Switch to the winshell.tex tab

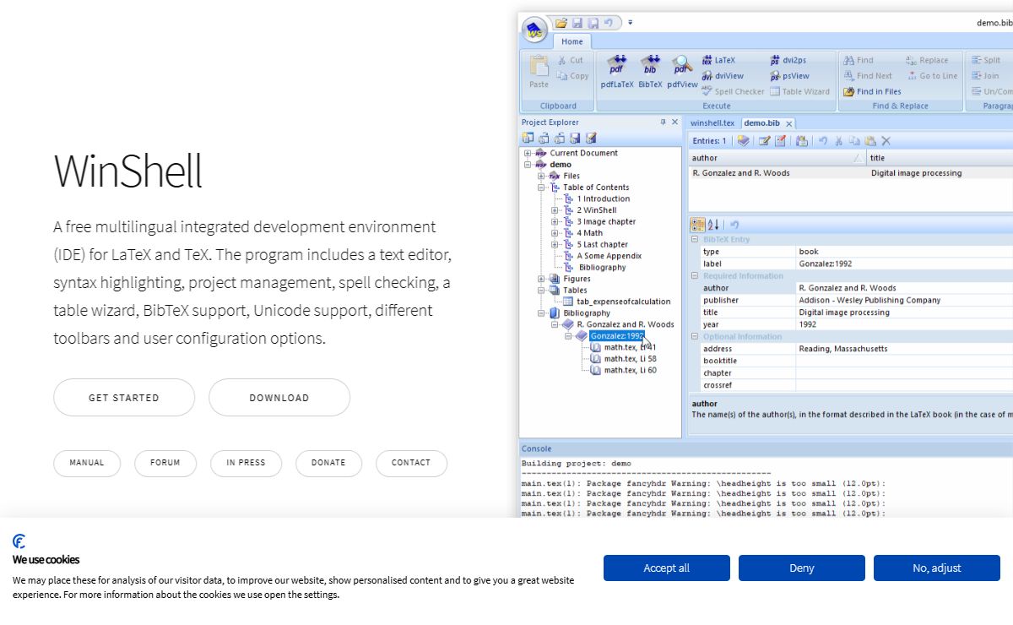point(712,123)
